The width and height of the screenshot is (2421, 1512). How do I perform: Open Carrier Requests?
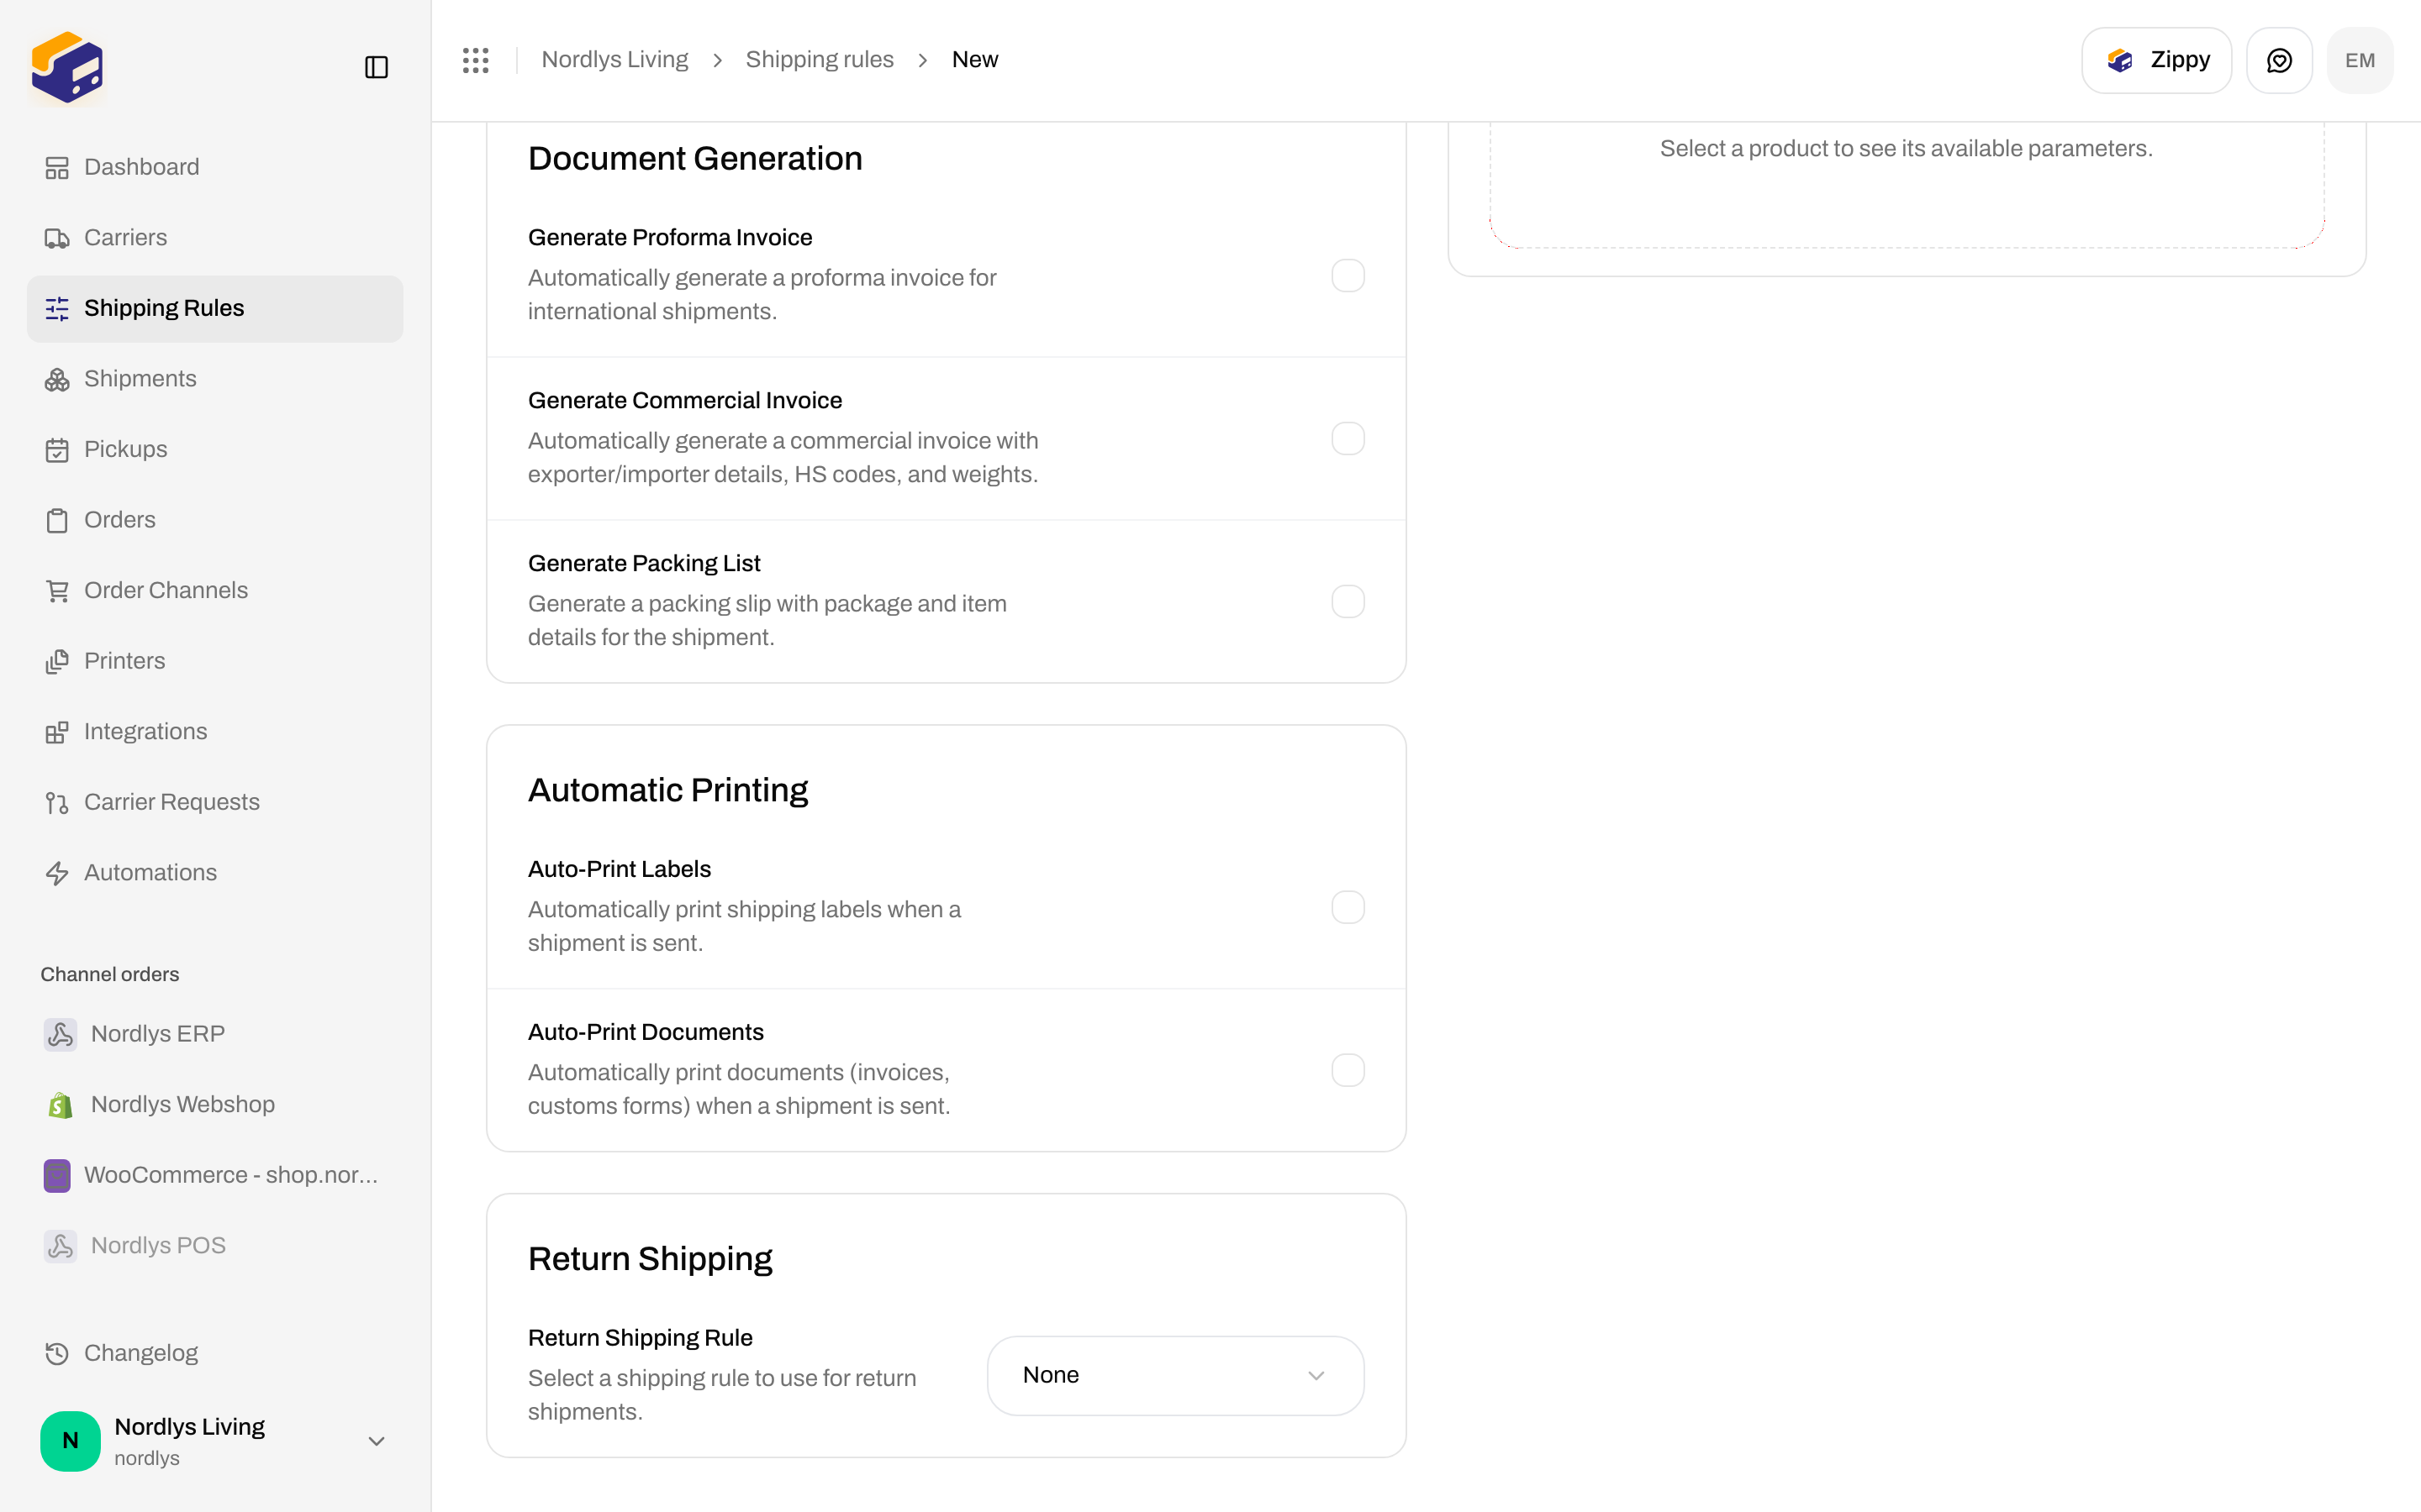[215, 802]
